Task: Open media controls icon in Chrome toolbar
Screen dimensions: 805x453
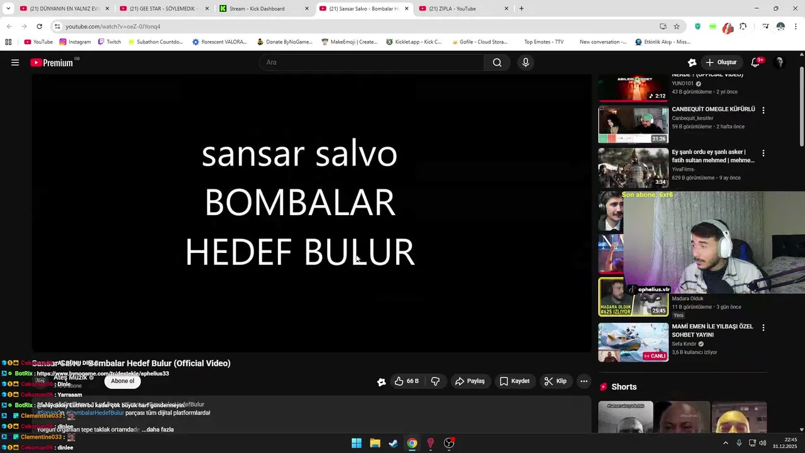Action: (x=765, y=26)
